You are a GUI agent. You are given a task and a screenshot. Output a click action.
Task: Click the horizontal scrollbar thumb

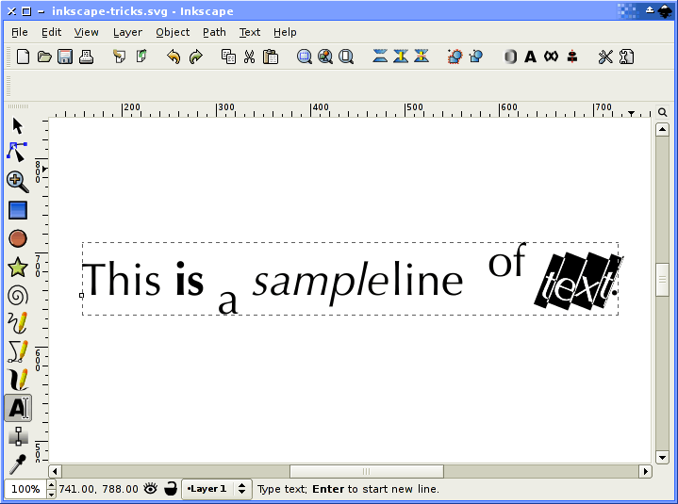[x=367, y=471]
